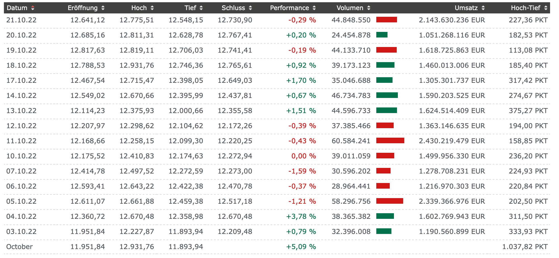This screenshot has height=258, width=559.
Task: Click the Umsatz column sort icon
Action: point(483,8)
